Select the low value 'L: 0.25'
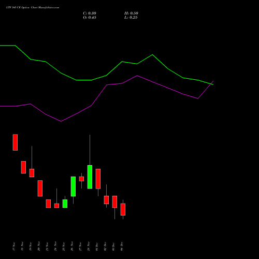Viewport: 259px width, 259px height. (131, 18)
